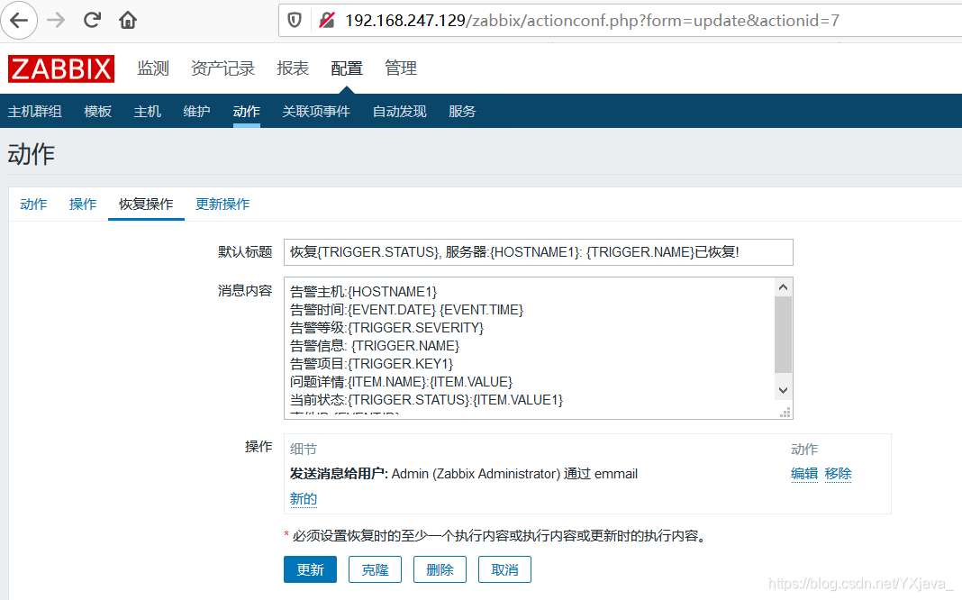Screen dimensions: 962x600
Task: Go to 主机群组 submenu
Action: pos(35,111)
